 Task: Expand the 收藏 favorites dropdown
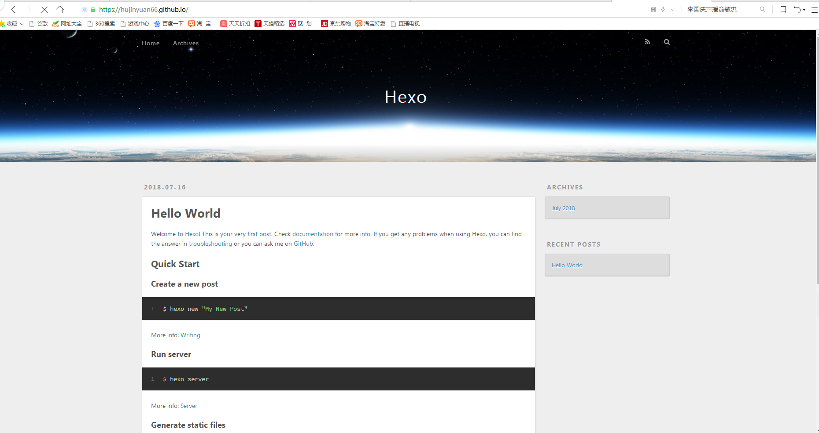click(x=22, y=24)
